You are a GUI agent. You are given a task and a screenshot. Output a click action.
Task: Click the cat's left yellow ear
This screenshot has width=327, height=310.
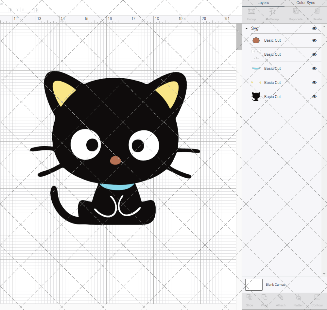click(x=62, y=92)
